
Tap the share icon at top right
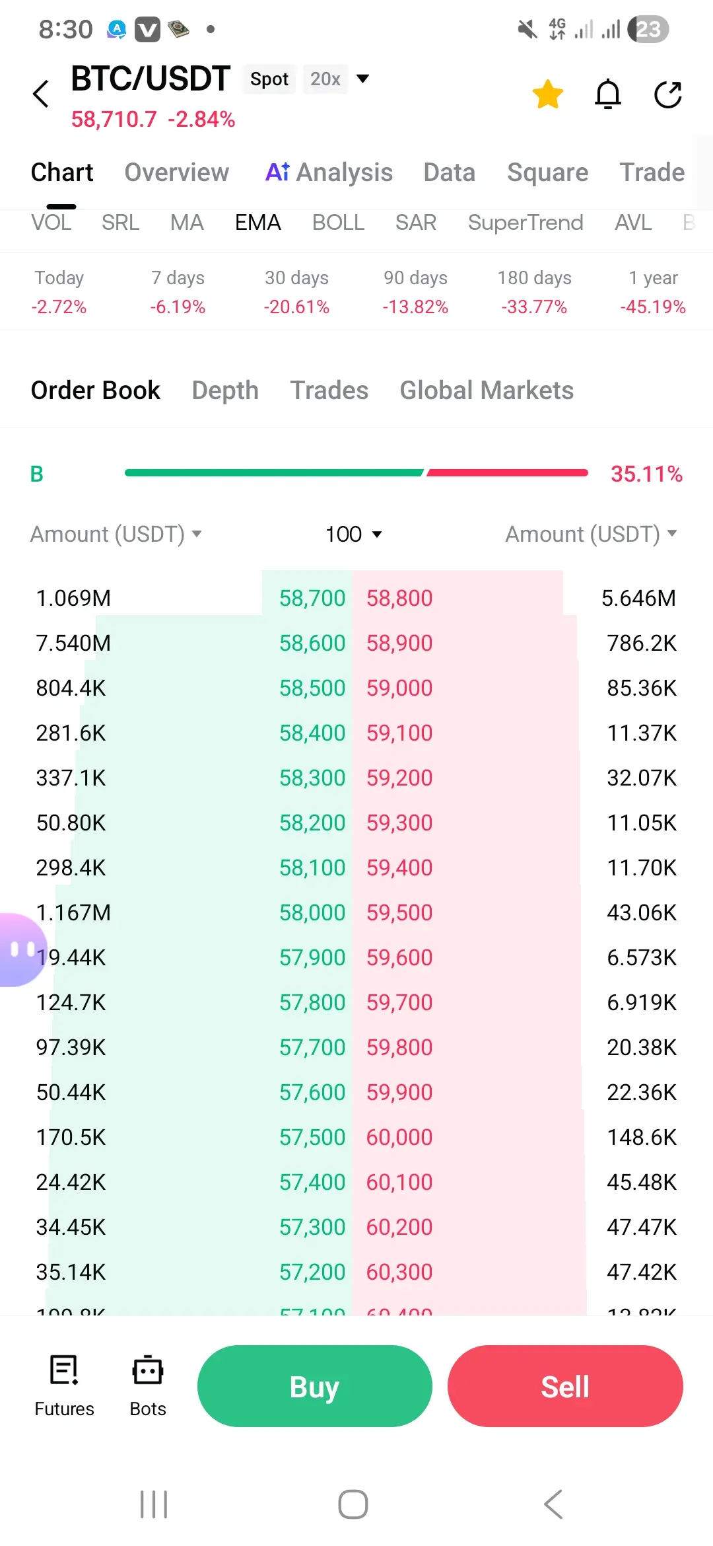(667, 94)
